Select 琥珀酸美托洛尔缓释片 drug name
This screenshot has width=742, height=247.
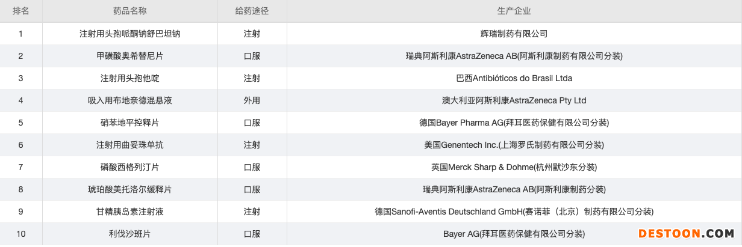click(129, 189)
